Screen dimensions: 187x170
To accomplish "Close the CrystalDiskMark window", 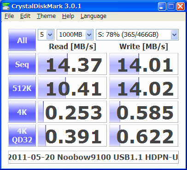I will point(181,6).
